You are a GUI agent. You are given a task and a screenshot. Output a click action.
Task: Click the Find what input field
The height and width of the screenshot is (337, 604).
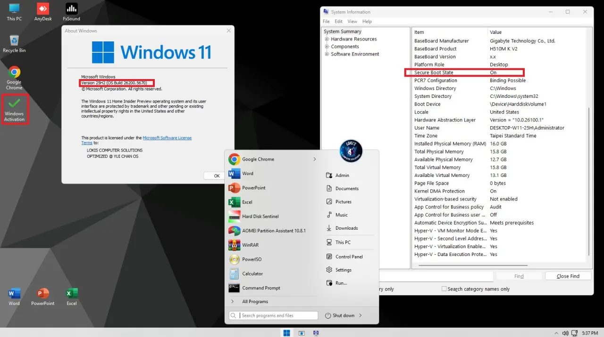click(437, 276)
